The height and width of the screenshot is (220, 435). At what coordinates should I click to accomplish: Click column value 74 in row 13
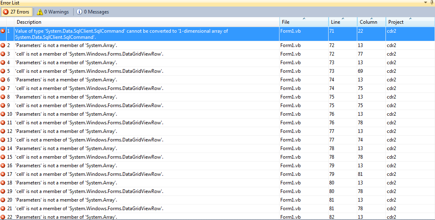[x=361, y=140]
